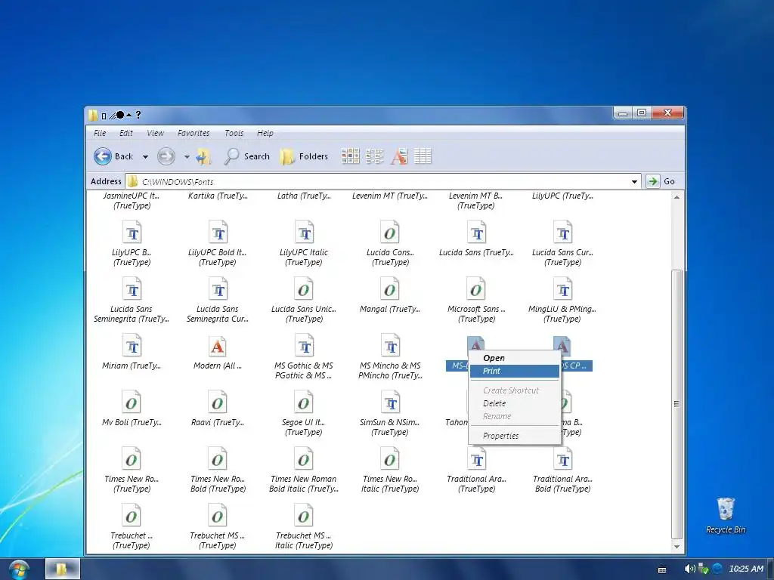Select the Lucida Sans Unic... font icon
The height and width of the screenshot is (580, 774).
[304, 288]
